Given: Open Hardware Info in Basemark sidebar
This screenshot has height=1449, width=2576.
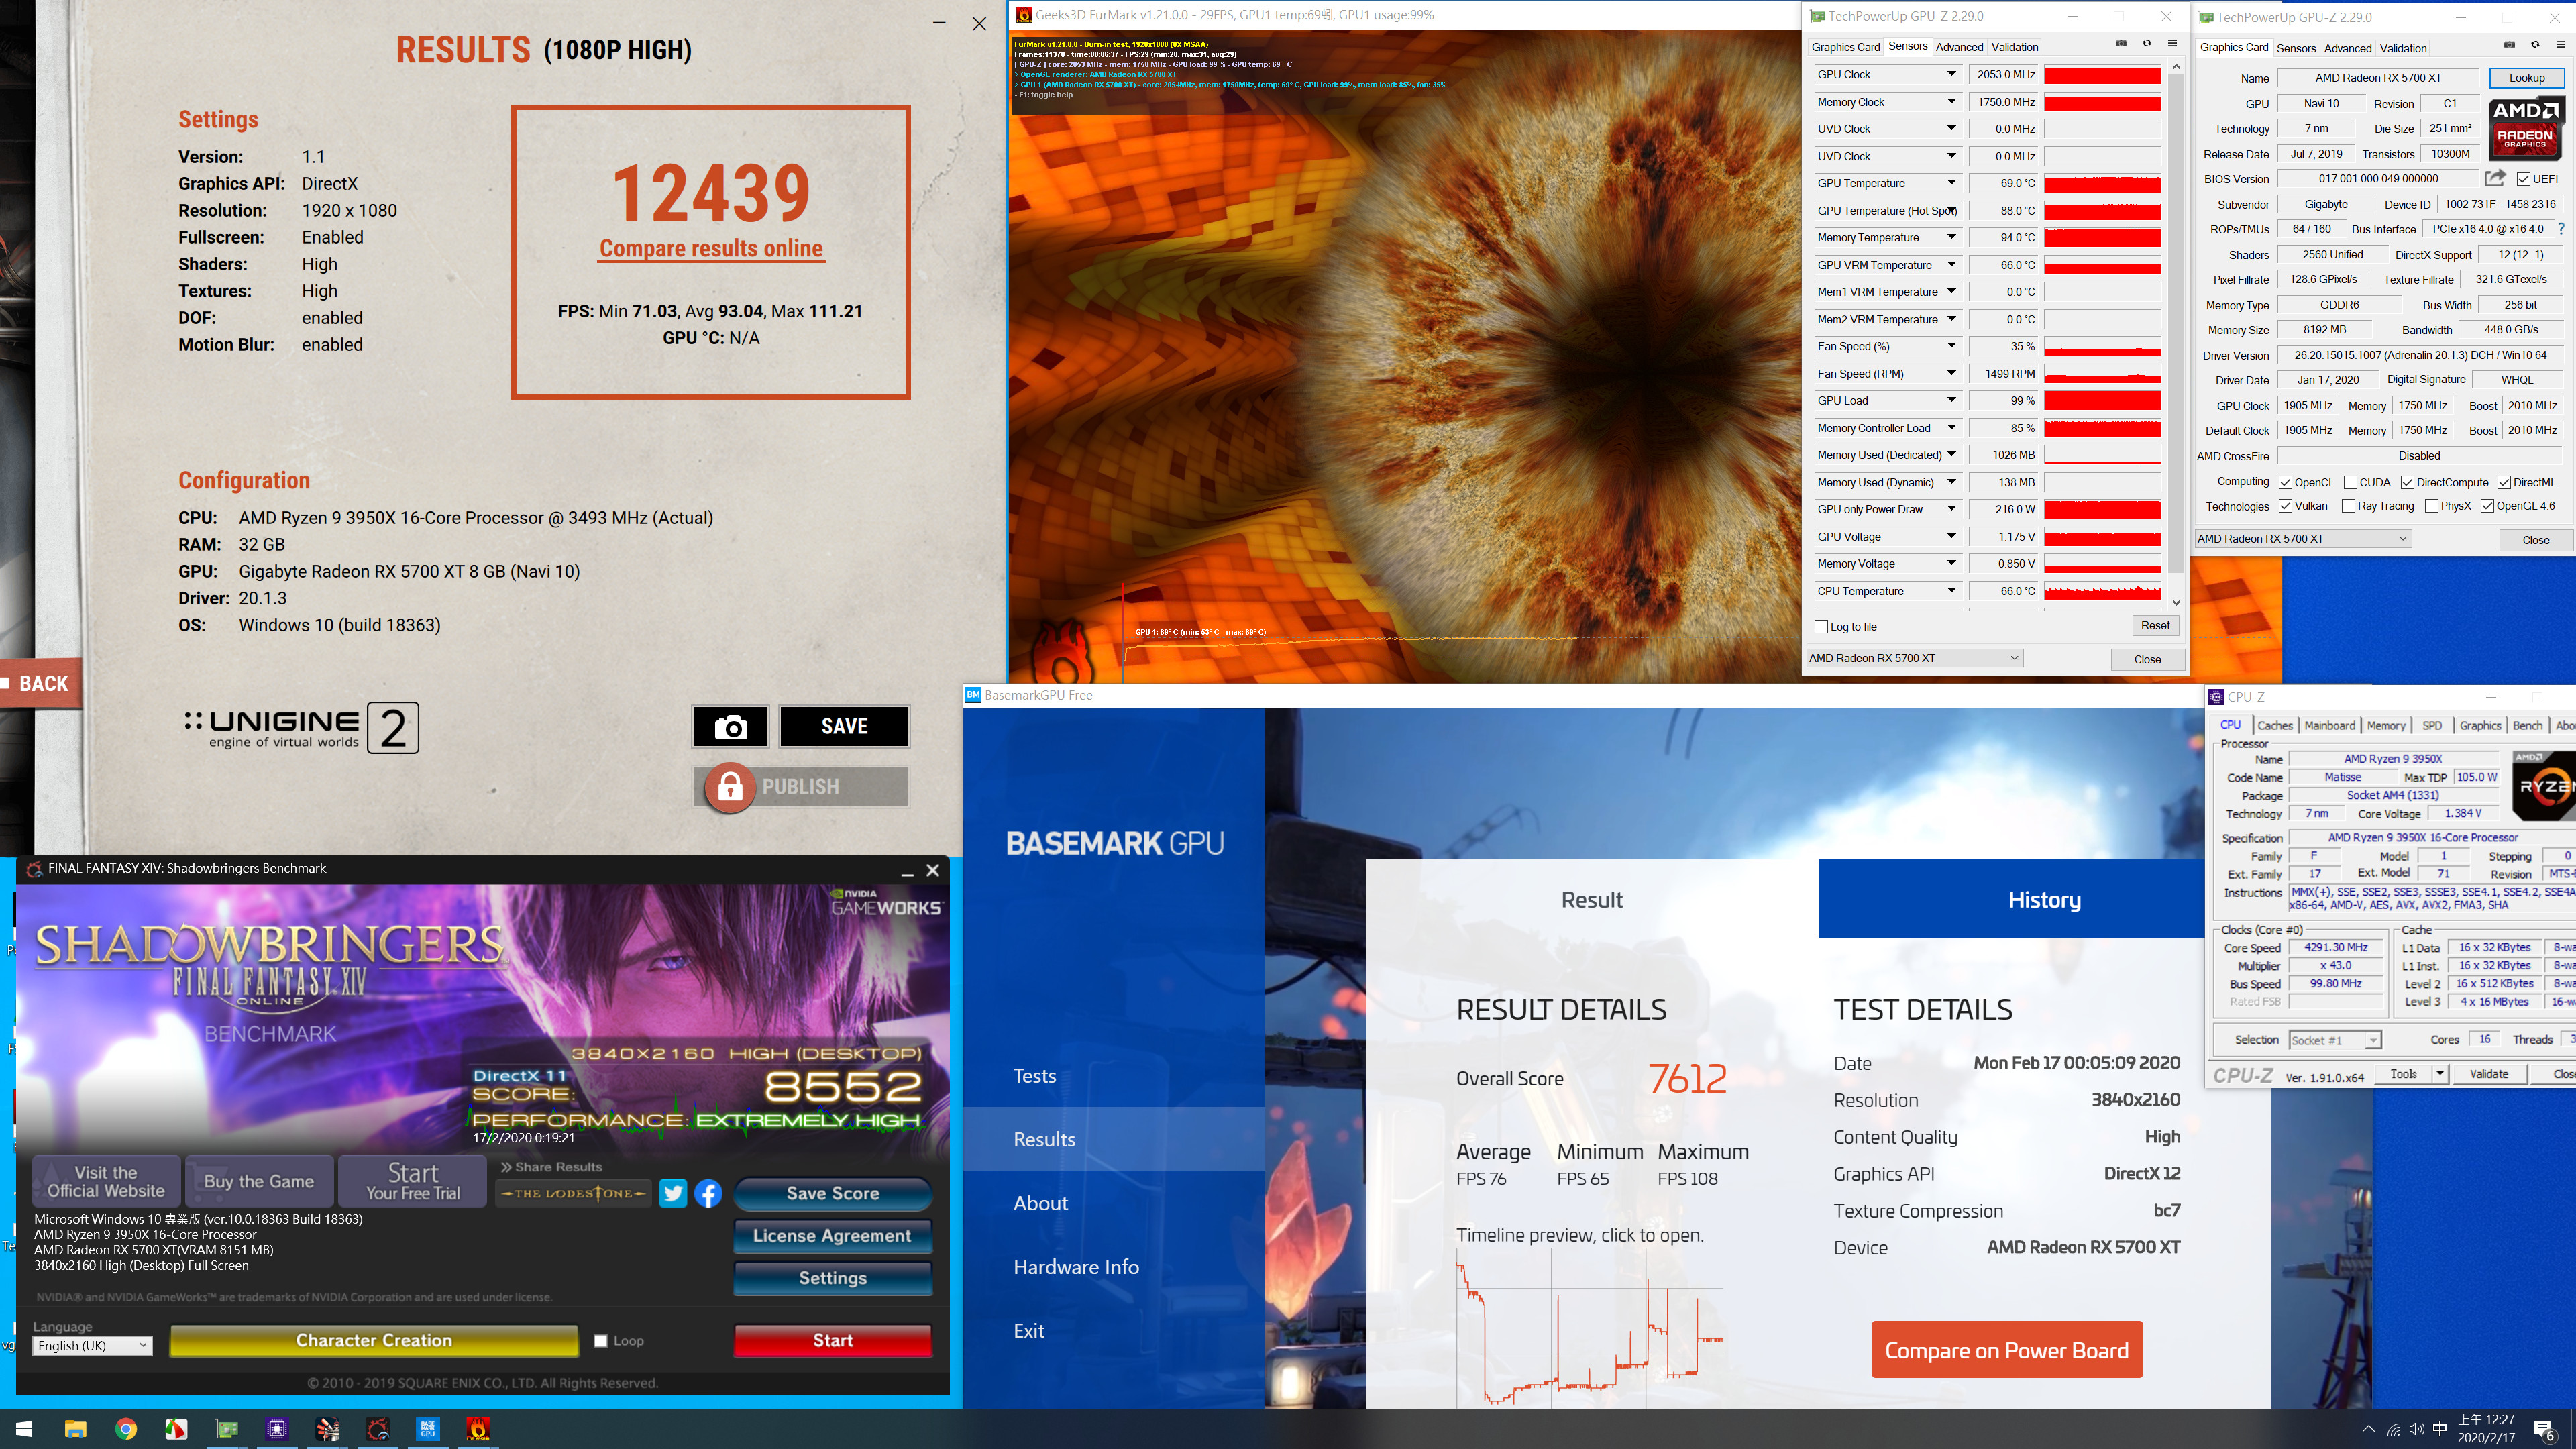Looking at the screenshot, I should pos(1076,1267).
